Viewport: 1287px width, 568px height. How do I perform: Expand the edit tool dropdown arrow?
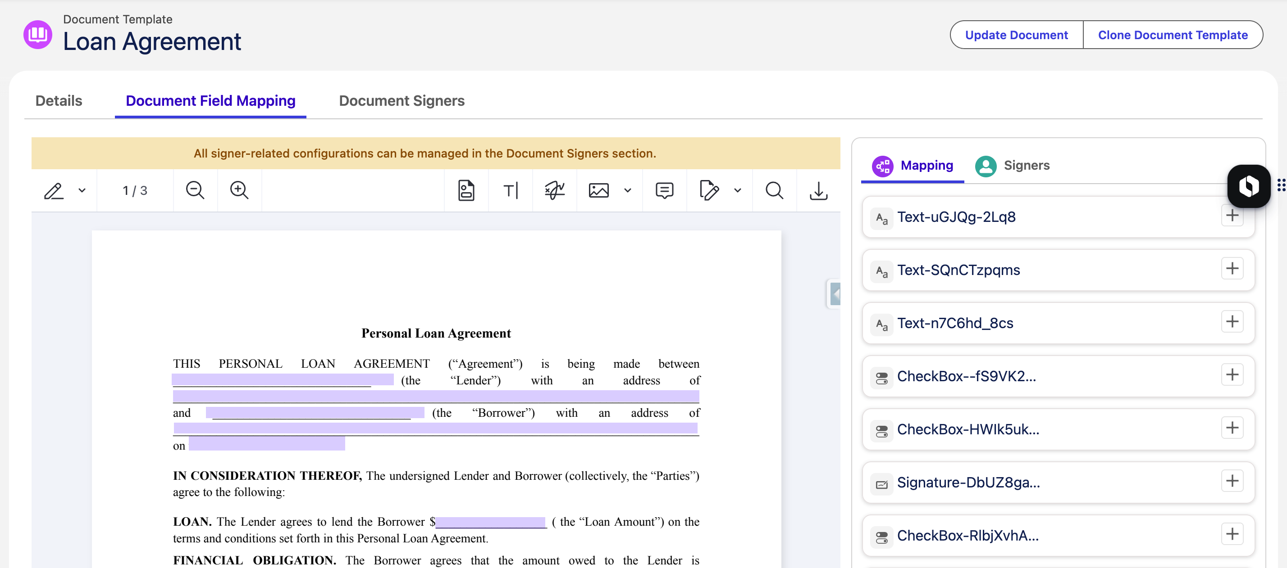pos(738,191)
